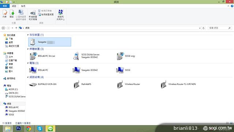
Task: Click greyed View printers ribbon item
Action: point(45,11)
